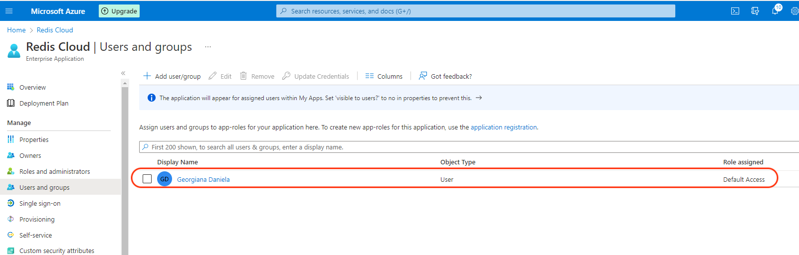799x255 pixels.
Task: Open the ellipsis more options beside title
Action: tap(208, 47)
